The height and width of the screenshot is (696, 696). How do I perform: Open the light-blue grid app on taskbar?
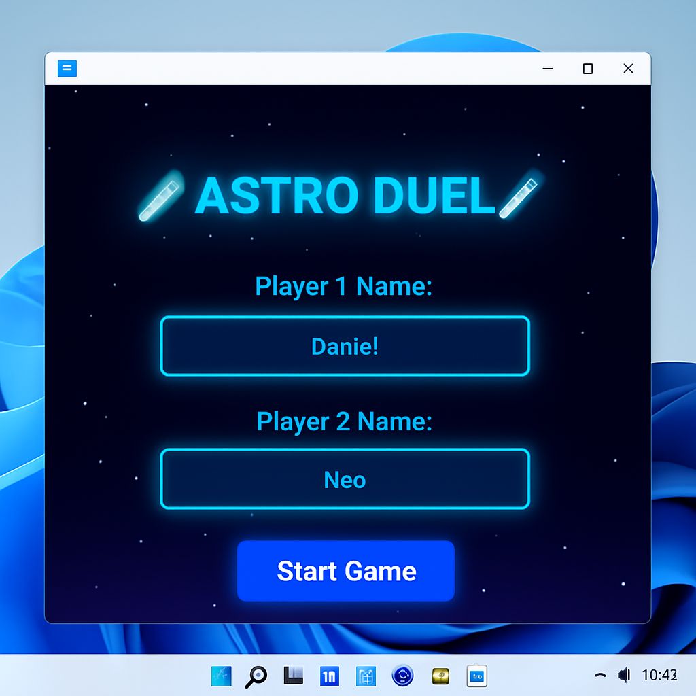point(366,676)
